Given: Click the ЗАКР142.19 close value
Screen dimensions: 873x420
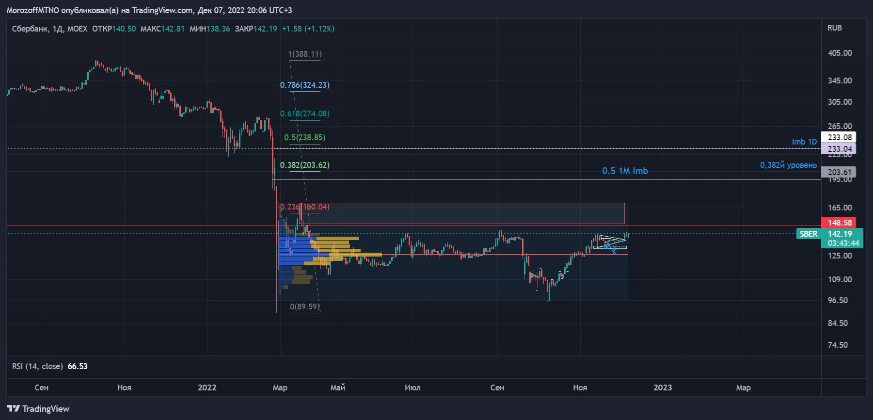Looking at the screenshot, I should pos(256,29).
